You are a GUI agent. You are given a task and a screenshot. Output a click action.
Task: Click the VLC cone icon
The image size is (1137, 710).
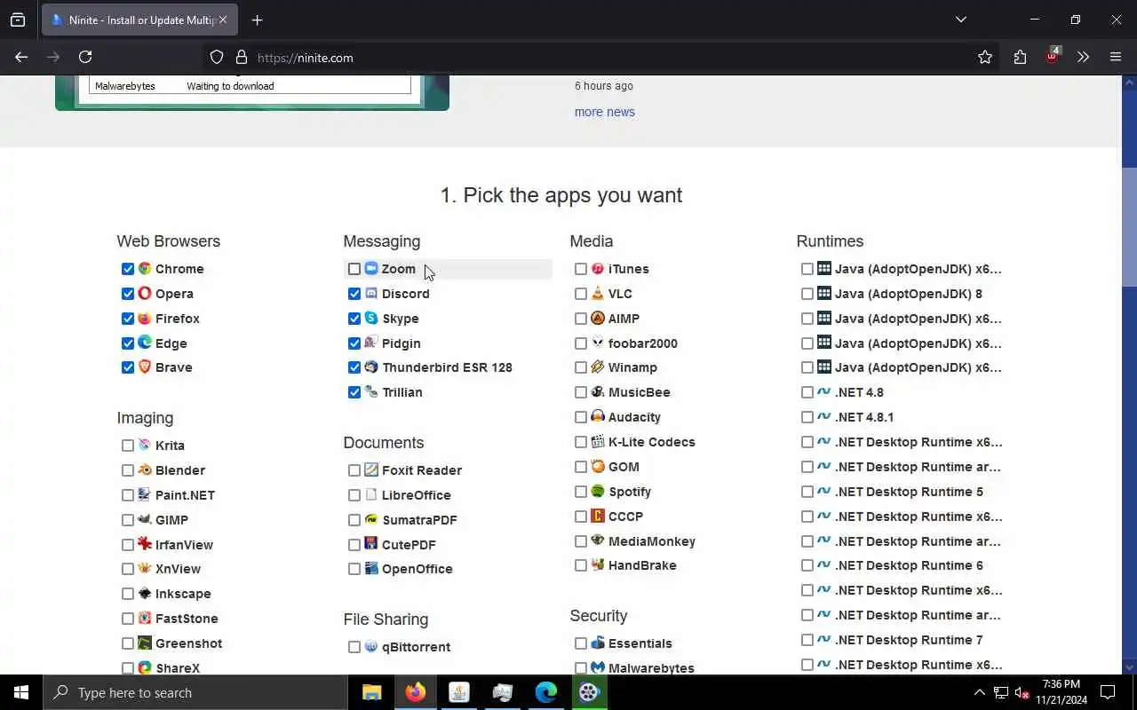[x=598, y=293]
